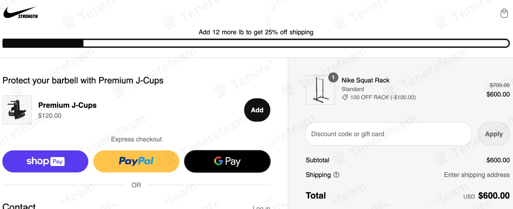
Task: View the Nike Squat Rack thumbnail
Action: [x=320, y=90]
